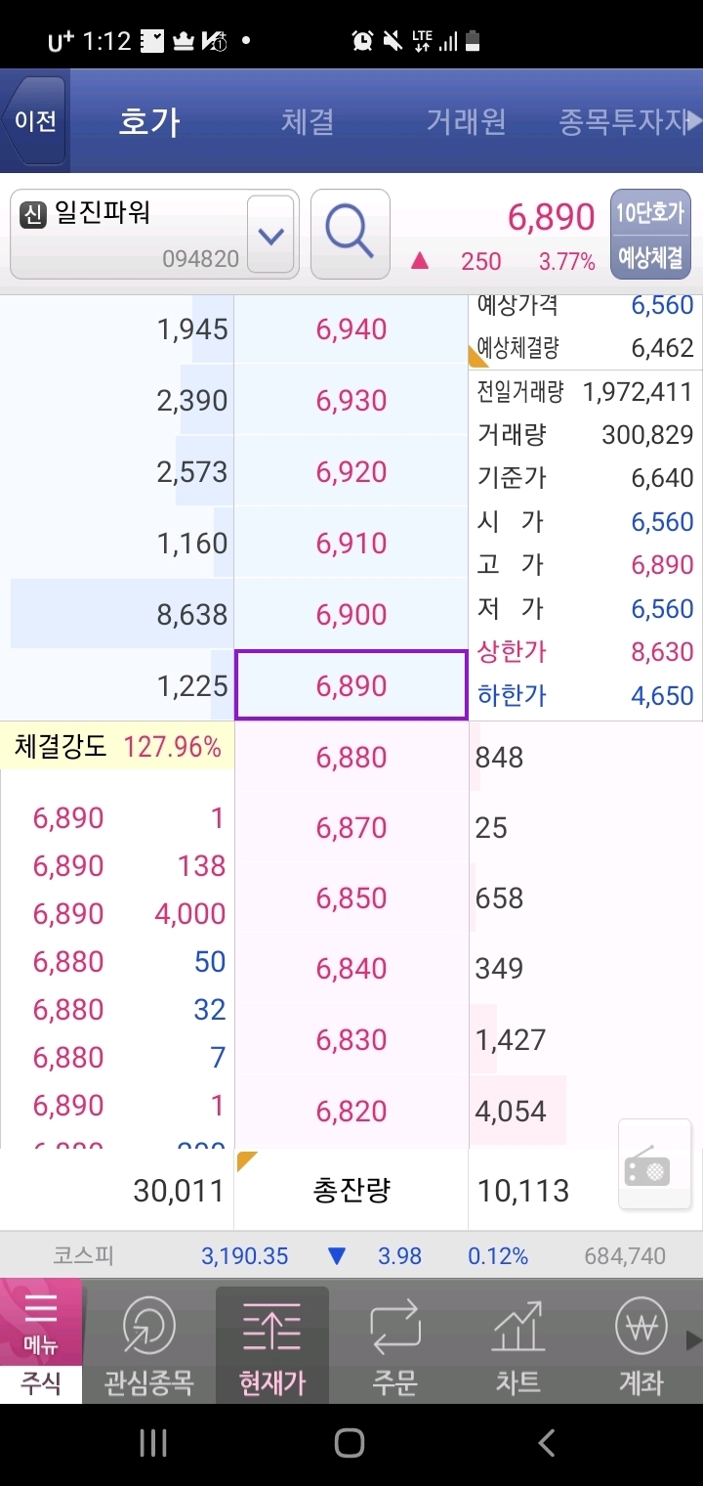Go back with 이전 button
This screenshot has height=1486, width=703.
pos(35,121)
